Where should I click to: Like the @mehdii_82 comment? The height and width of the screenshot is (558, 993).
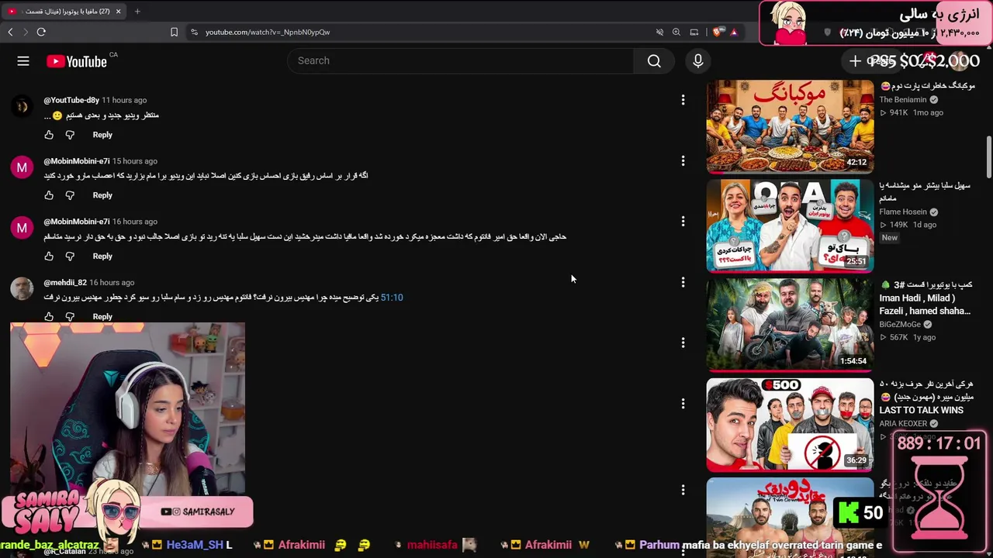[x=49, y=316]
